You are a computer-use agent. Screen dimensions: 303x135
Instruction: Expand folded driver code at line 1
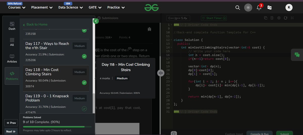tap(172, 25)
